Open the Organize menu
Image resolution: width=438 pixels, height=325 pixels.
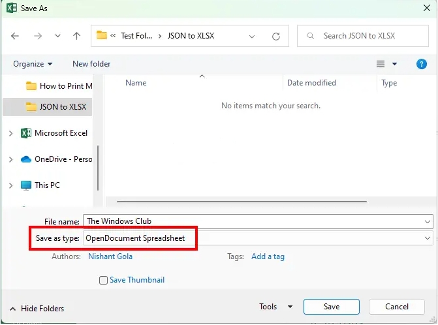[33, 64]
